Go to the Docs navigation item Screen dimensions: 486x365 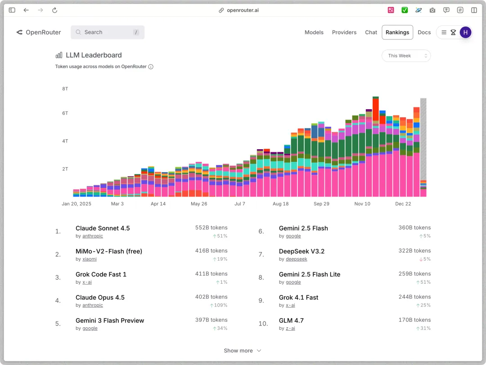424,32
